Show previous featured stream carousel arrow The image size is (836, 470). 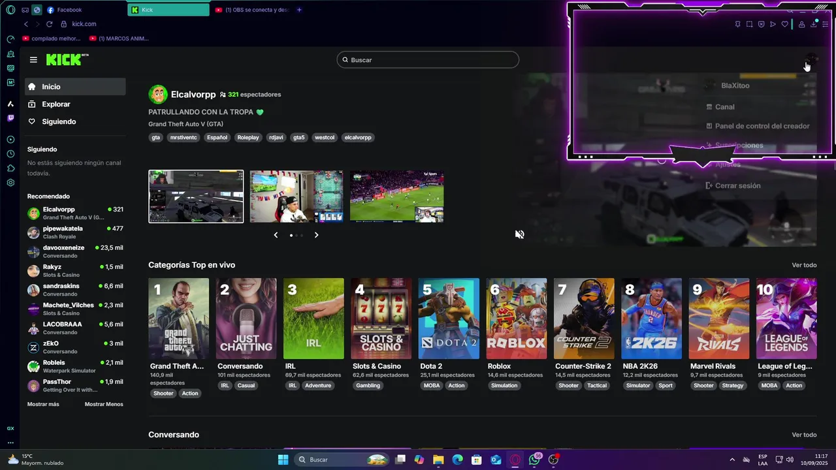tap(276, 235)
